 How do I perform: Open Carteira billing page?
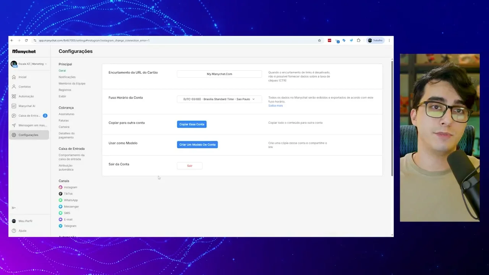[x=64, y=127]
